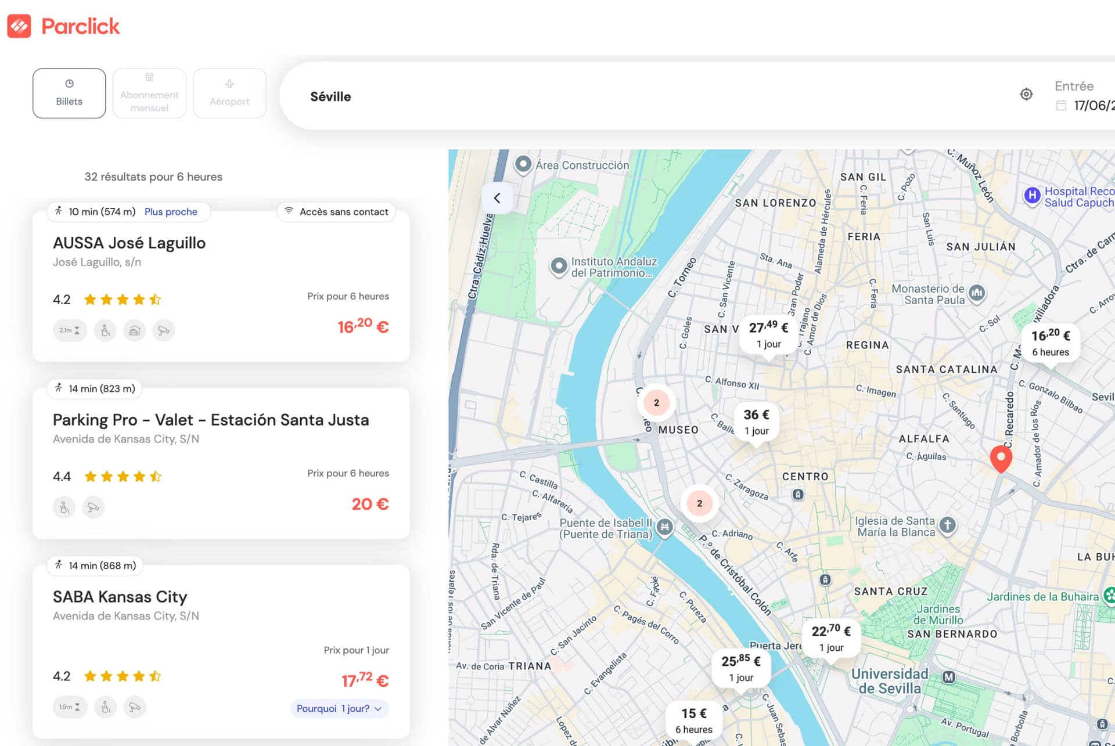Click the 27,49 € 1 jour map marker
This screenshot has width=1115, height=746.
click(x=768, y=334)
